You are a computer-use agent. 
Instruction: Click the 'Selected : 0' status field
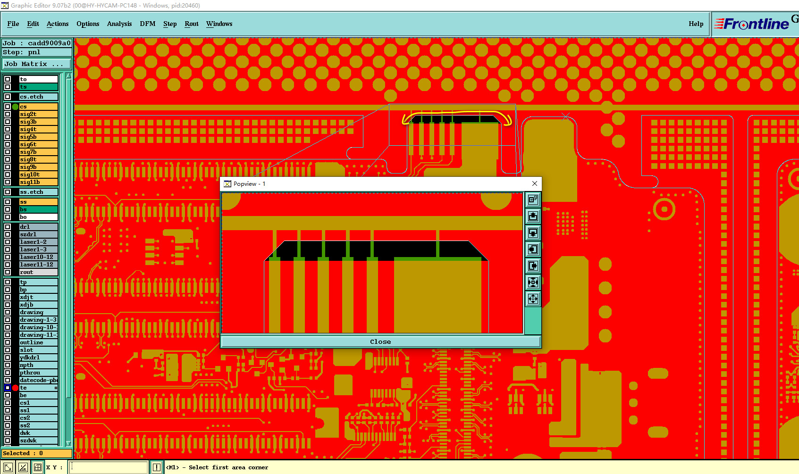[x=37, y=453]
